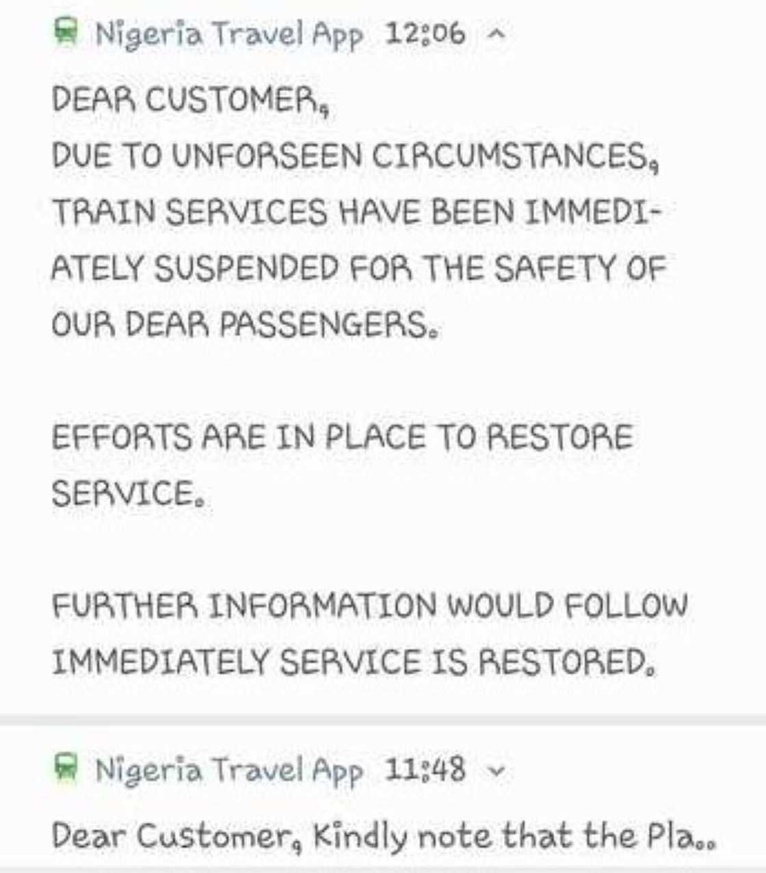766x873 pixels.
Task: Click the 11:48 timestamp
Action: (425, 768)
